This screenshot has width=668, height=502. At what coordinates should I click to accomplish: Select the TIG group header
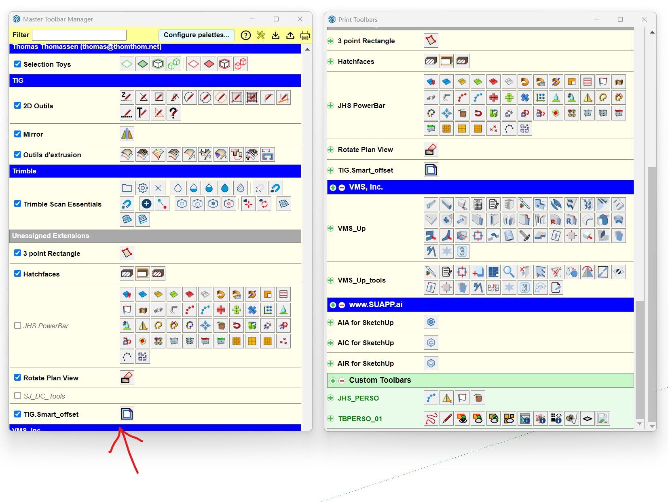pyautogui.click(x=155, y=80)
